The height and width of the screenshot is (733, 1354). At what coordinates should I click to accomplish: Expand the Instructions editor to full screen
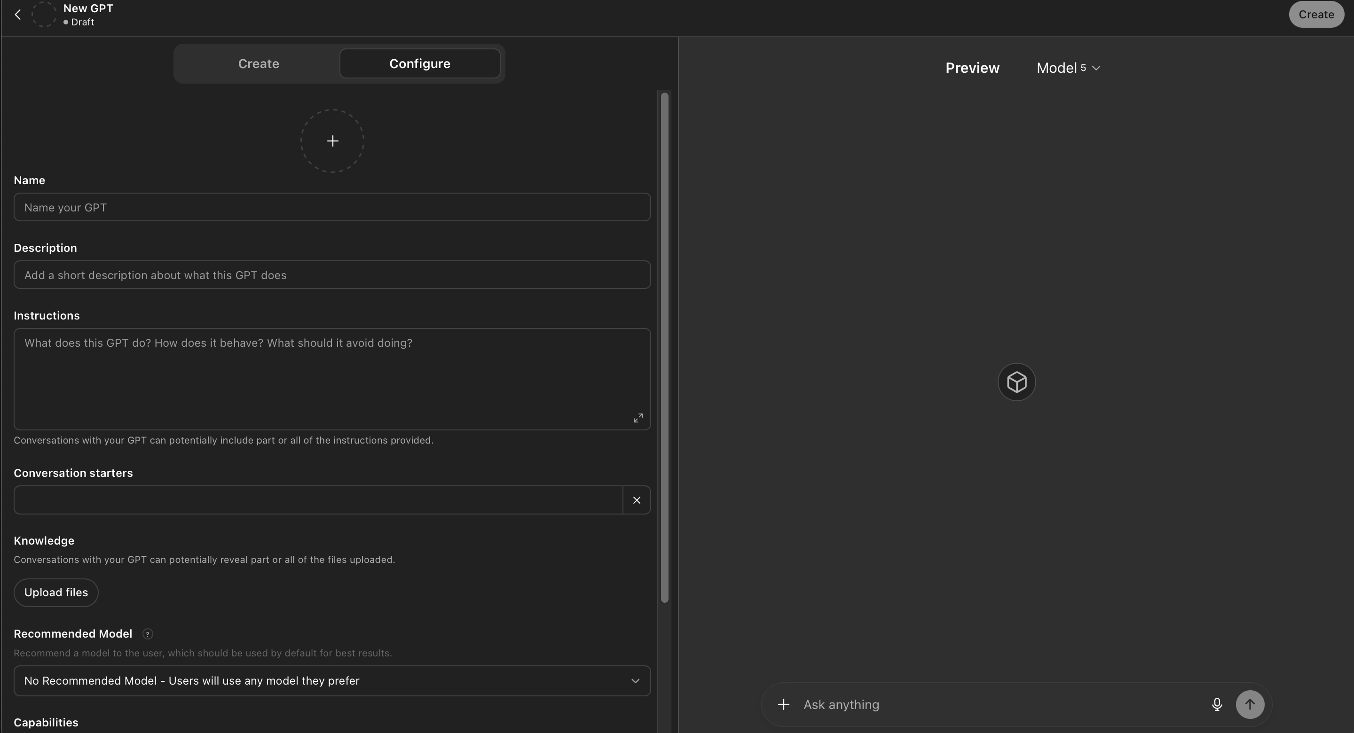638,417
